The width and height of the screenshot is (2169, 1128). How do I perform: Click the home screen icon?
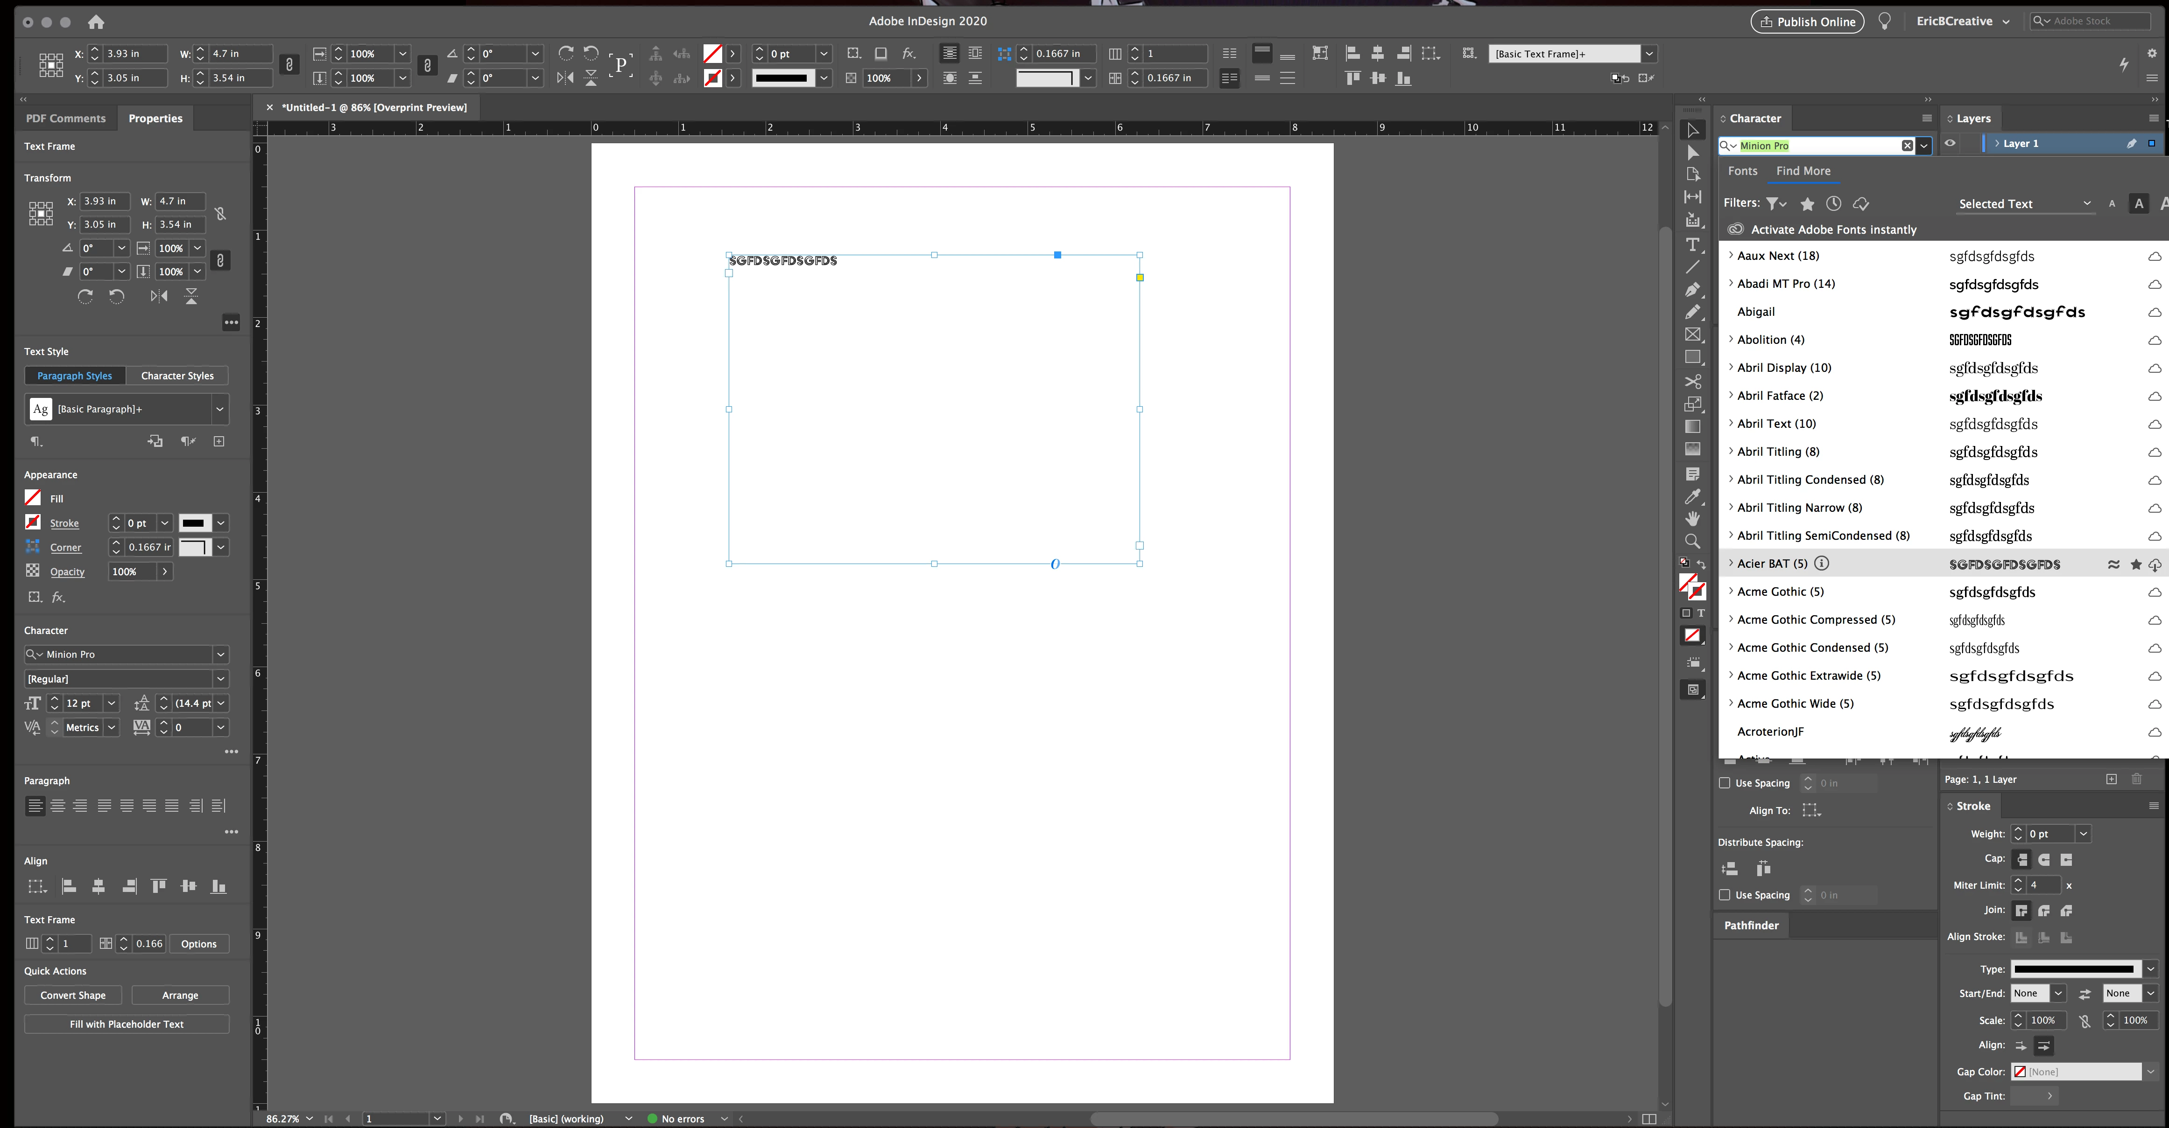96,22
